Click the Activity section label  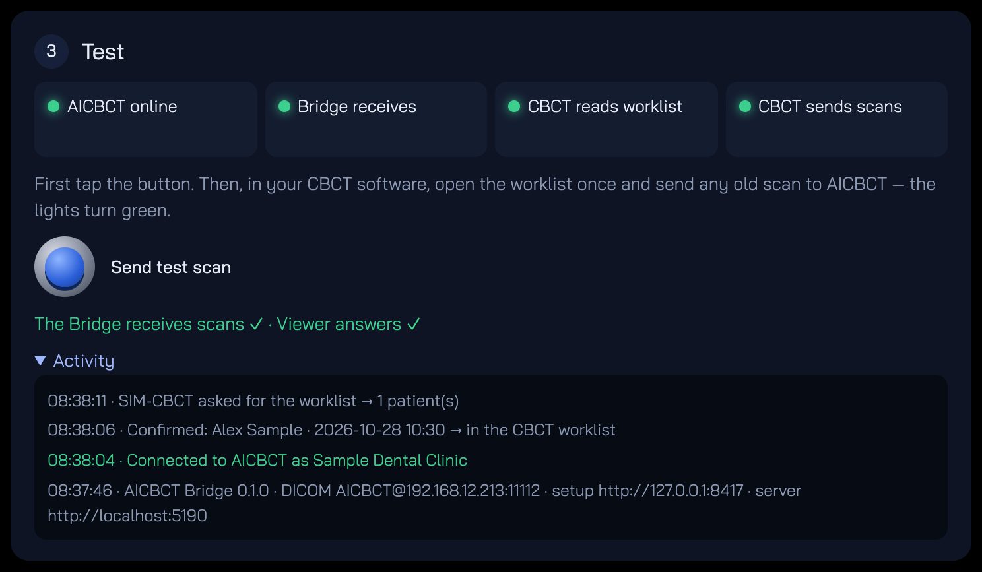click(x=84, y=361)
